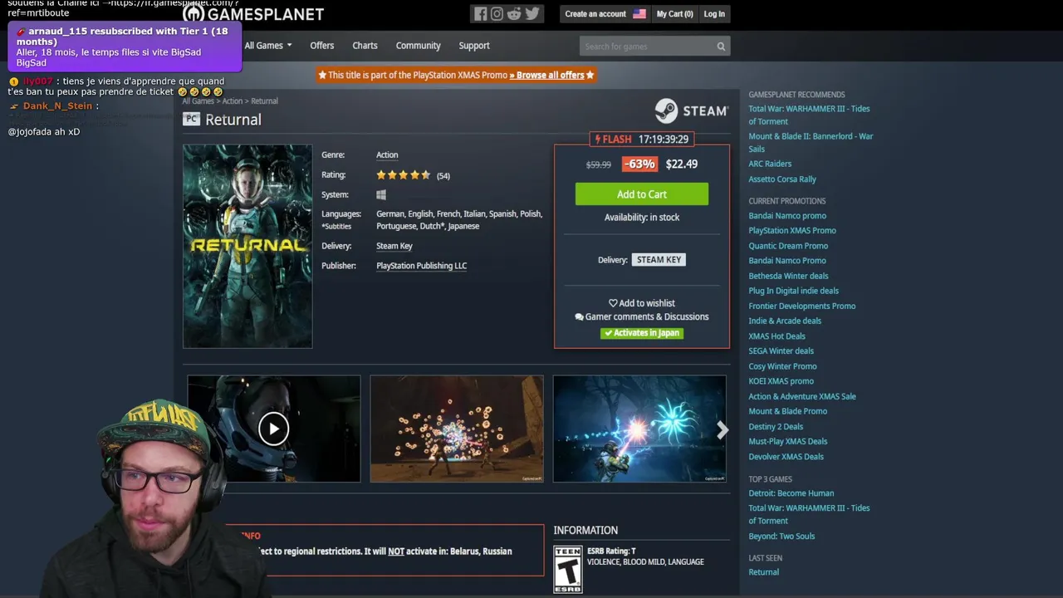Viewport: 1063px width, 598px height.
Task: Click the STEAM KEY delivery button
Action: [x=659, y=260]
